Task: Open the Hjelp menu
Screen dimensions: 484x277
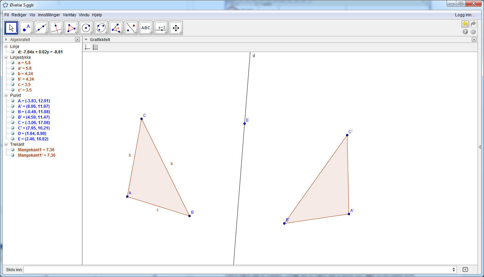Action: click(x=97, y=15)
